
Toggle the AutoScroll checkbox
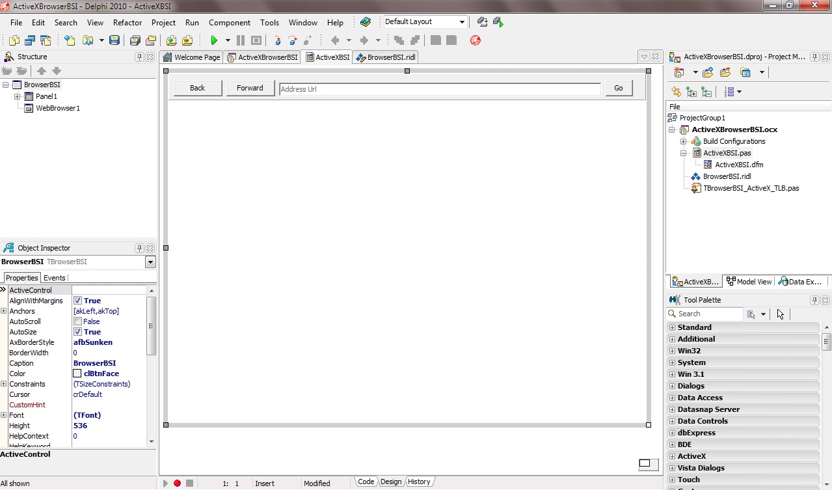point(77,321)
